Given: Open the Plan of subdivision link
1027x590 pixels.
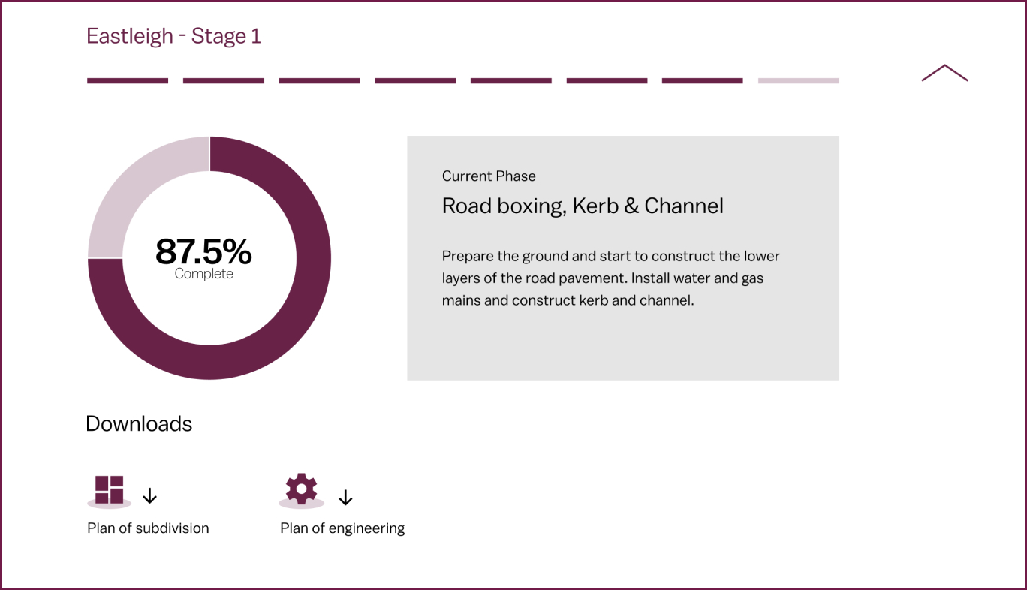Looking at the screenshot, I should [x=148, y=528].
